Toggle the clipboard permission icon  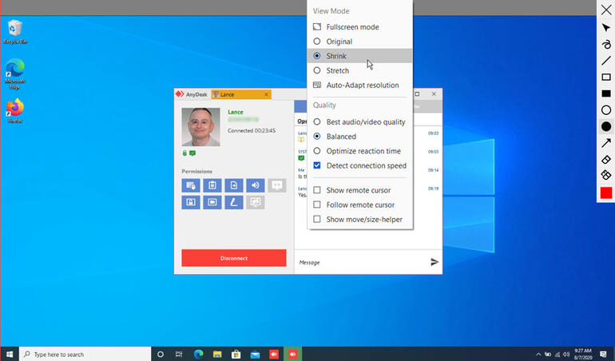[212, 185]
